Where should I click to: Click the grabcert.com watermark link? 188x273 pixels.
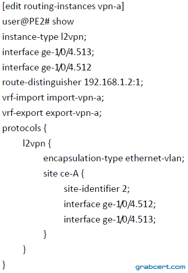coord(160,267)
